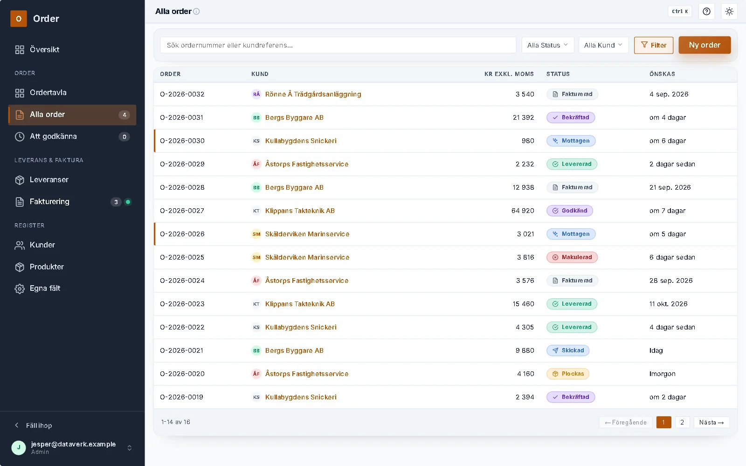Image resolution: width=746 pixels, height=466 pixels.
Task: Click the J user avatar
Action: click(x=19, y=448)
